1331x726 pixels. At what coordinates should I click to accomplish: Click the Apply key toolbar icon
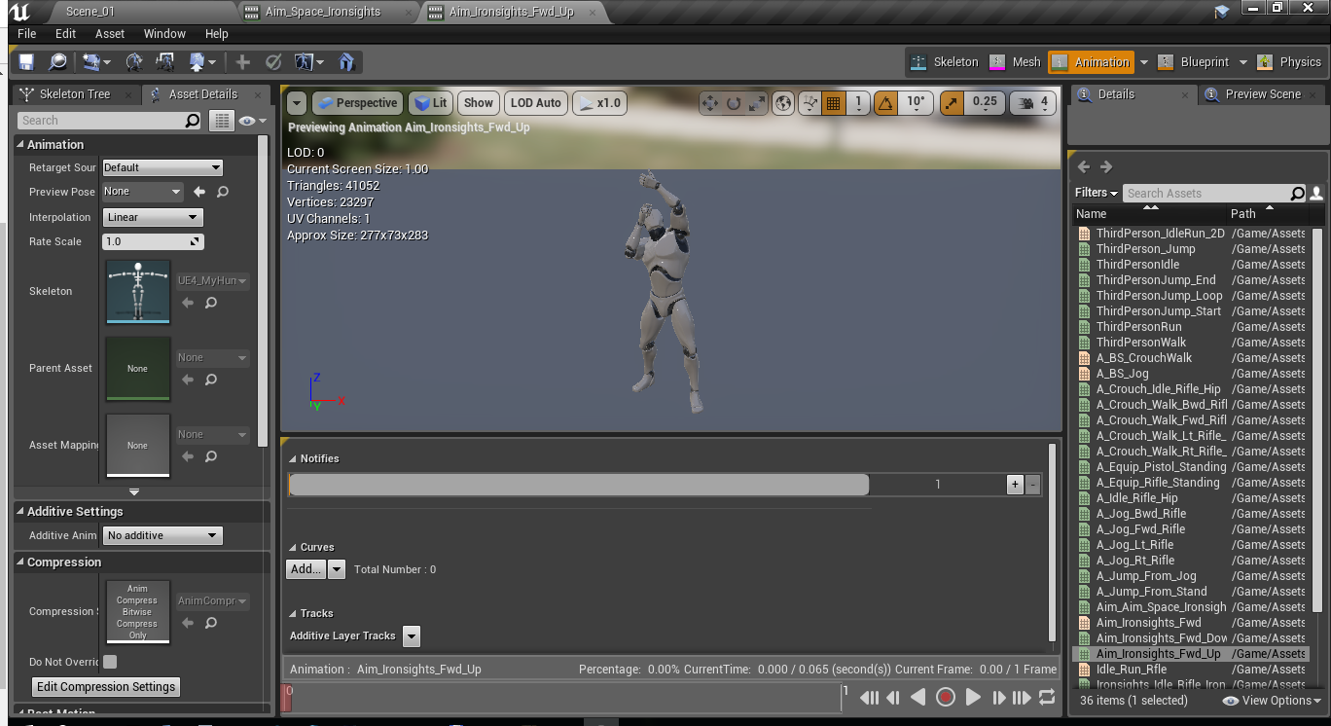pyautogui.click(x=273, y=61)
